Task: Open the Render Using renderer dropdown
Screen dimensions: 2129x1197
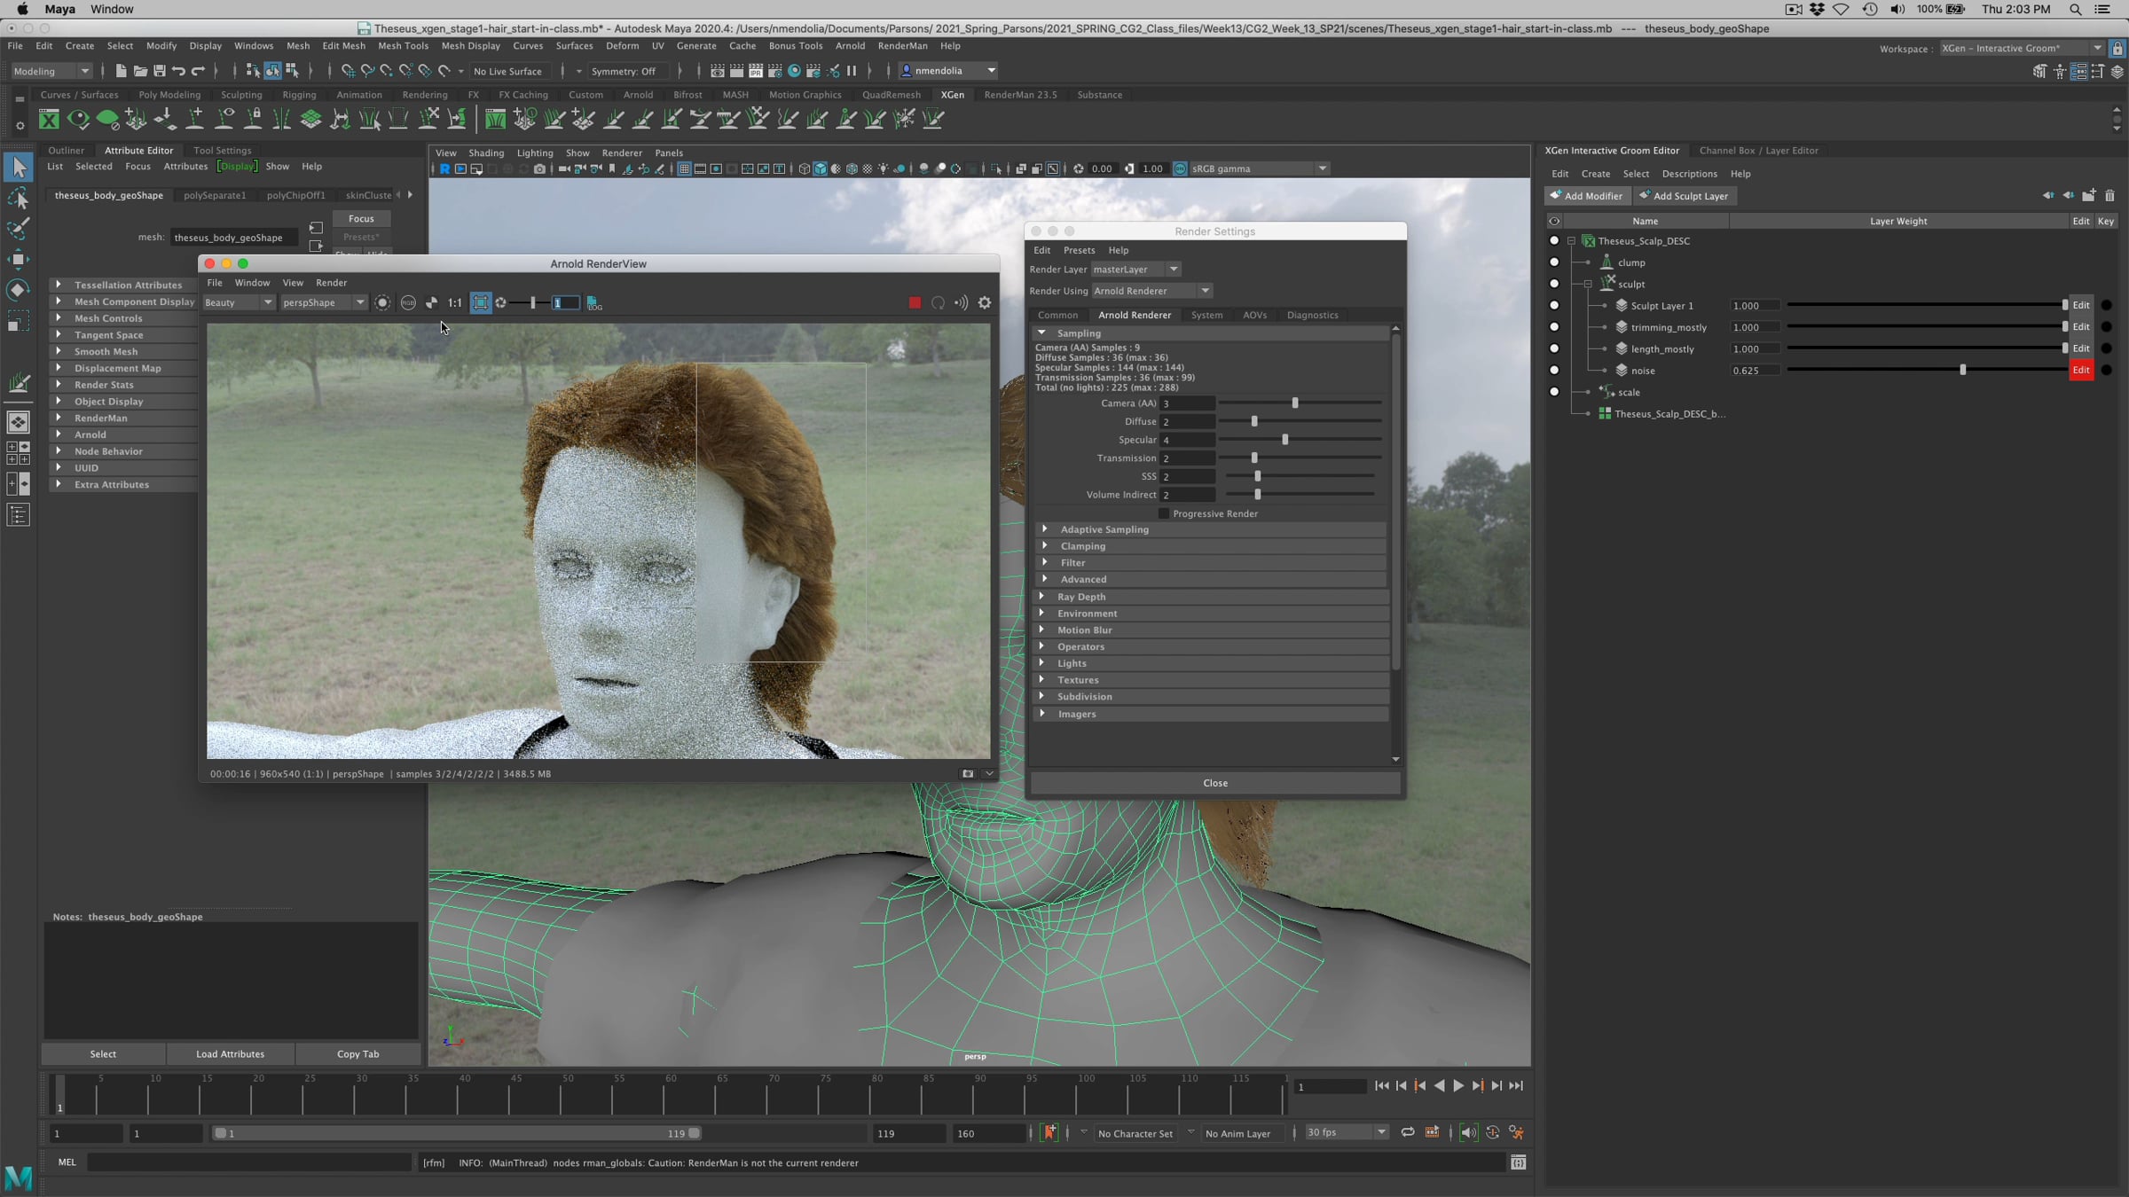Action: coord(1151,291)
